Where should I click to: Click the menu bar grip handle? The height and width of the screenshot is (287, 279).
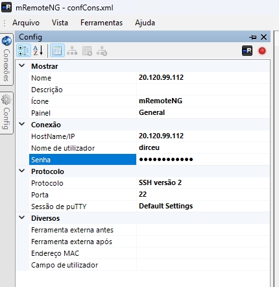[x=5, y=23]
